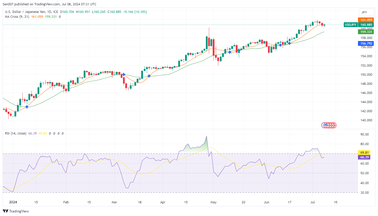The image size is (378, 216).
Task: Click 158.000 on the price scale
Action: coord(366,38)
